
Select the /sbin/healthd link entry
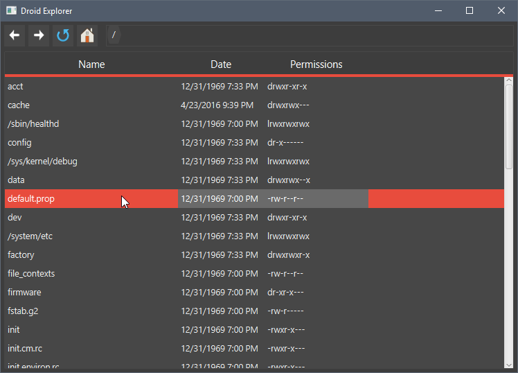(254, 124)
